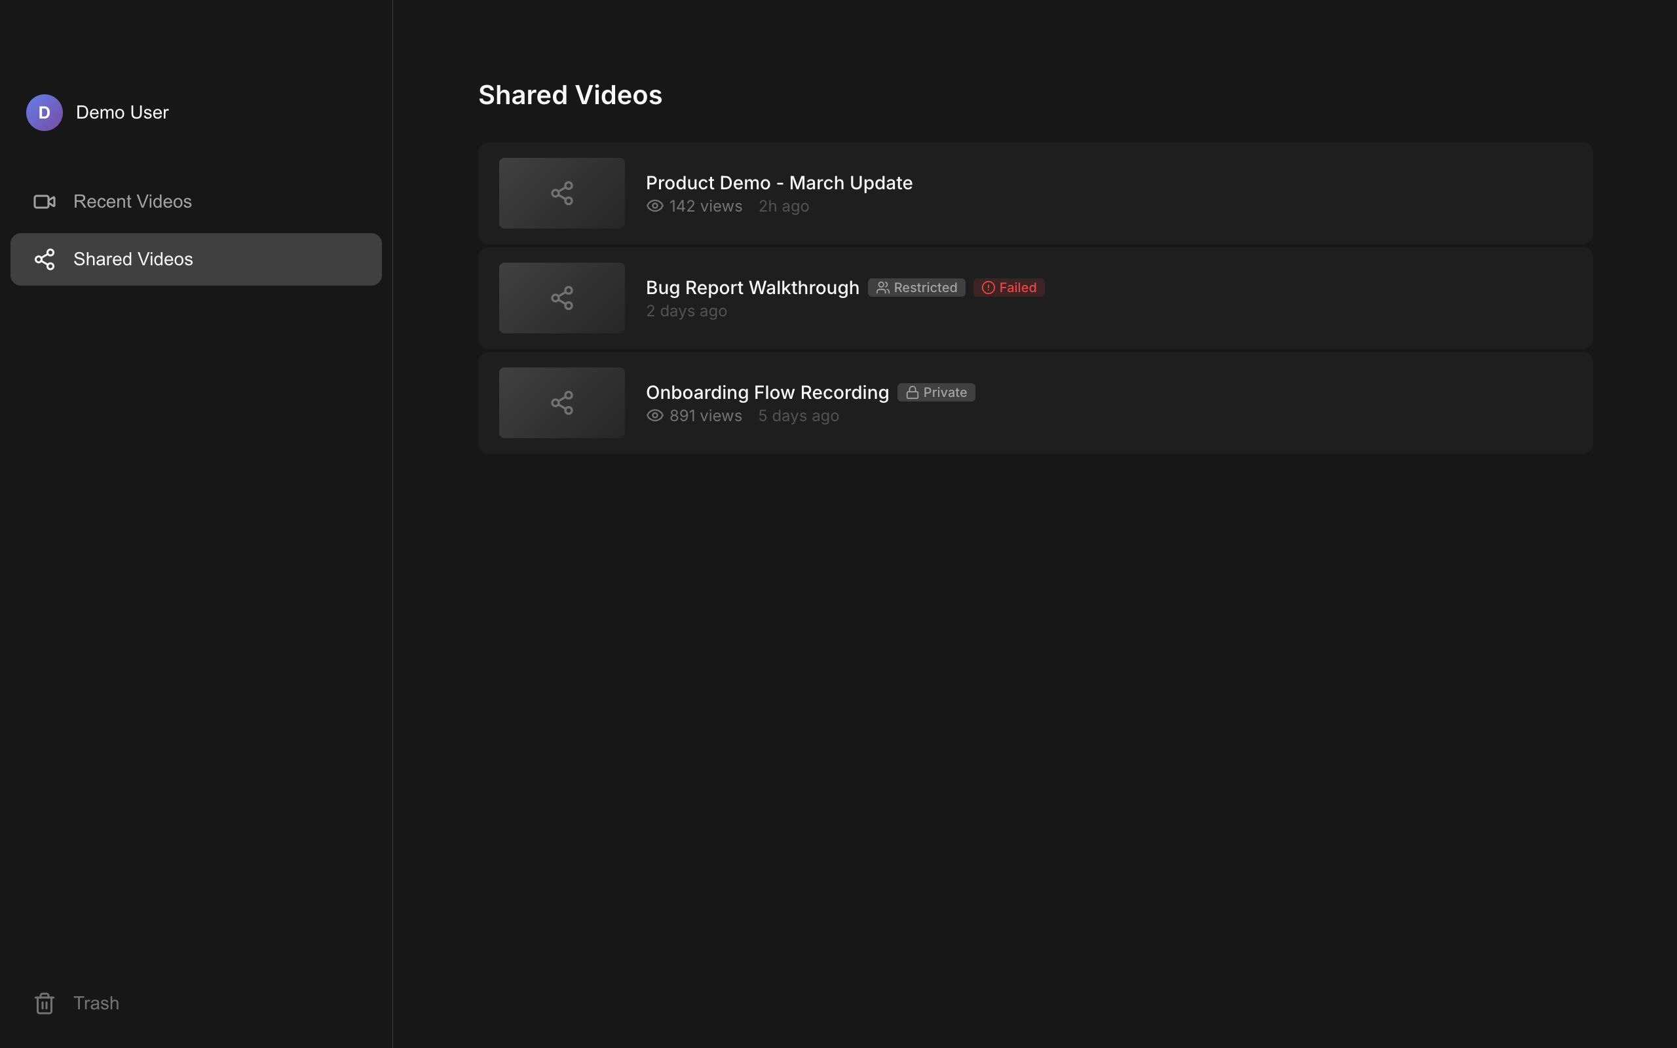The width and height of the screenshot is (1677, 1048).
Task: Click the lock icon in the Private badge
Action: (x=913, y=392)
